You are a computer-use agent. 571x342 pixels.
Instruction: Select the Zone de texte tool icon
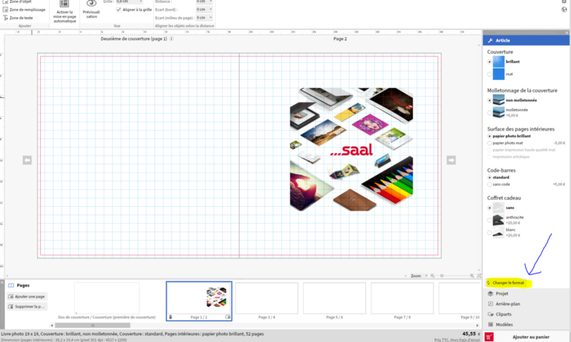tap(5, 18)
